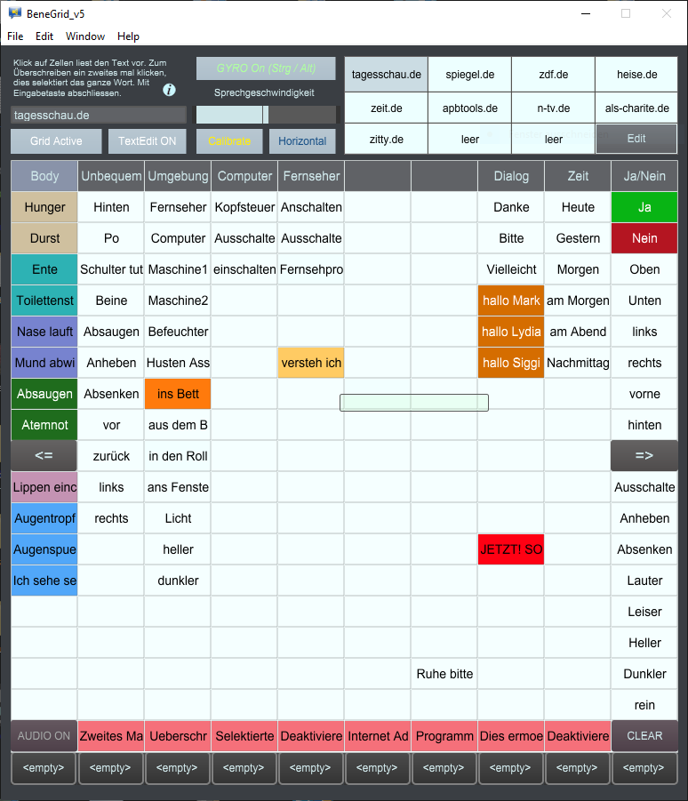The image size is (688, 801).
Task: Open the tagesschau.de link cell
Action: (x=387, y=75)
